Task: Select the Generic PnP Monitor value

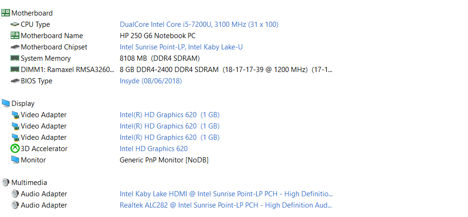Action: click(x=164, y=160)
